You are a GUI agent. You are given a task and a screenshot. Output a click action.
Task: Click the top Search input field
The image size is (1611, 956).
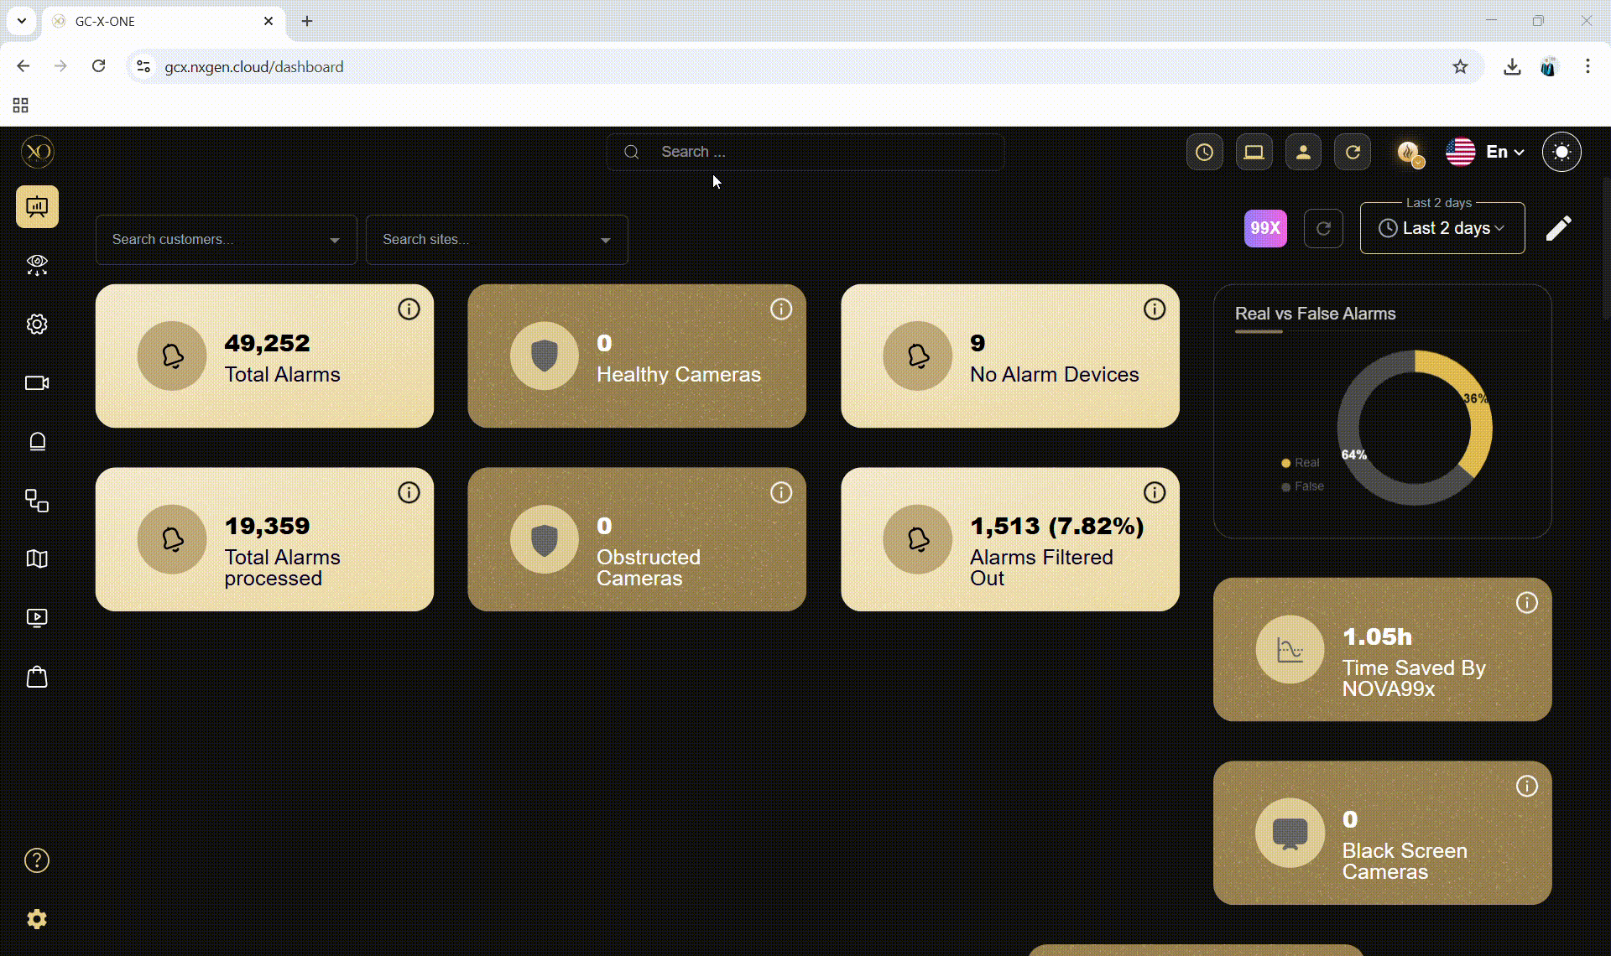(x=805, y=152)
